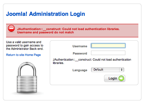
Task: Click 'the Administrator Back-end.' text line
Action: (25, 49)
